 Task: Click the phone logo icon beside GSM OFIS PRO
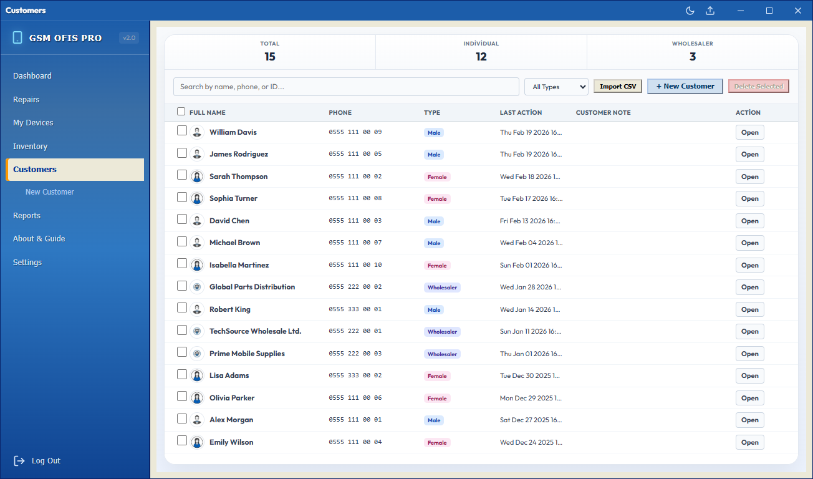(17, 37)
